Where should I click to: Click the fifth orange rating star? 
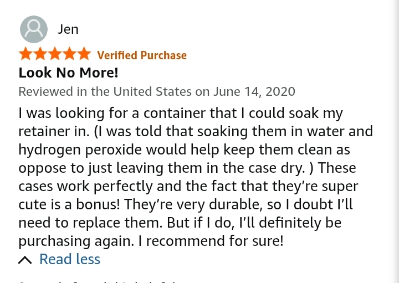click(x=84, y=54)
